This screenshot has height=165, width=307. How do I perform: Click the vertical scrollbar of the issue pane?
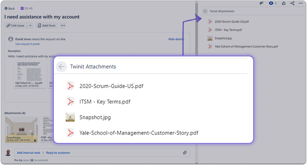pos(196,29)
